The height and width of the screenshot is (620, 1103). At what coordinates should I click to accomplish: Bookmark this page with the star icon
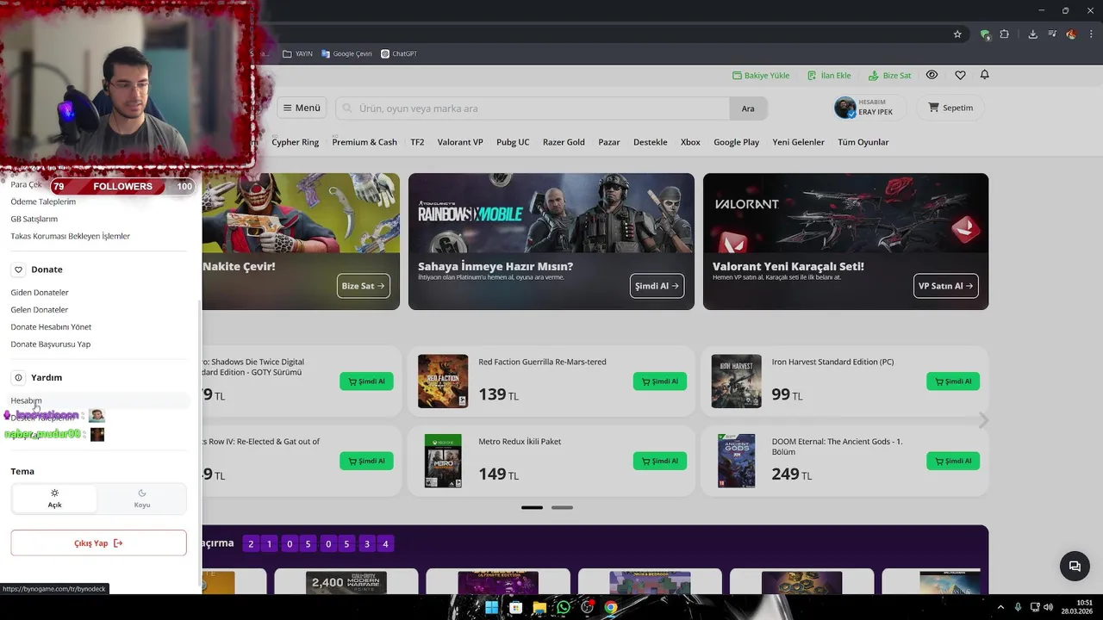click(x=957, y=34)
